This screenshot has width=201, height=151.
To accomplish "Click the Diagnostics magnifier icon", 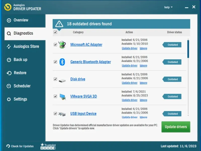I will (9, 33).
